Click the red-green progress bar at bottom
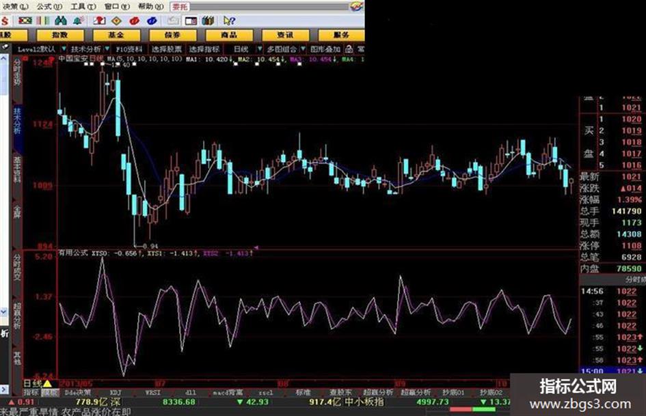 coord(473,409)
